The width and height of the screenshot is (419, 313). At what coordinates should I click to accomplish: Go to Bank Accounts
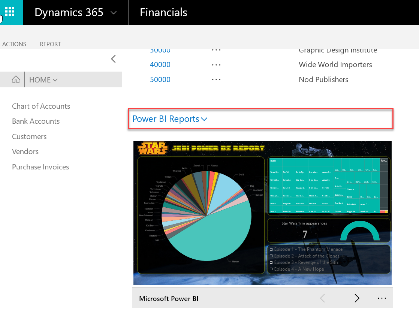[x=36, y=121]
